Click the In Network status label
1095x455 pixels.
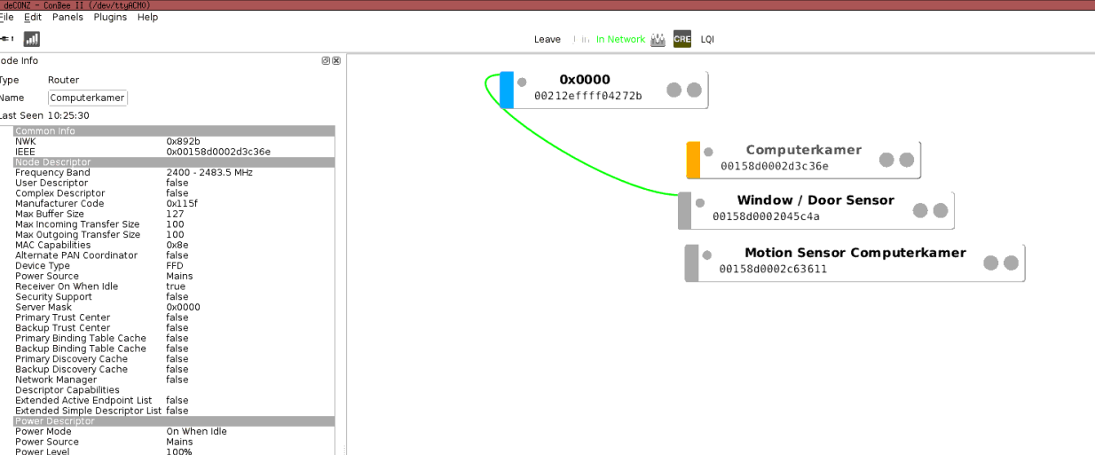pos(620,39)
